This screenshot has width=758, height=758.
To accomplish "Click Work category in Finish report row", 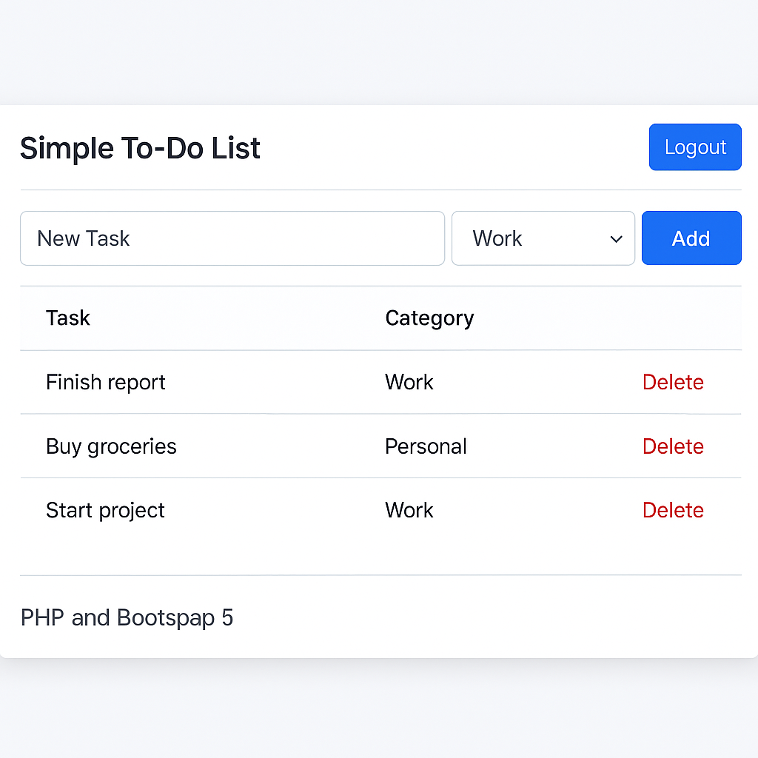I will pyautogui.click(x=409, y=382).
